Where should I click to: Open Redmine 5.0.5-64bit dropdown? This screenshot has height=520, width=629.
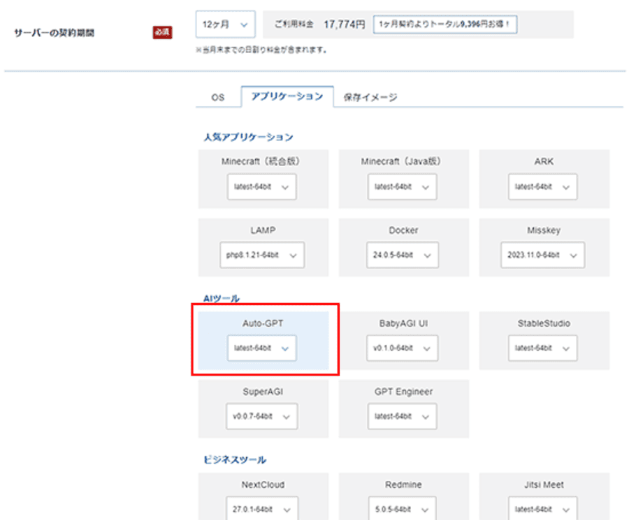click(403, 509)
